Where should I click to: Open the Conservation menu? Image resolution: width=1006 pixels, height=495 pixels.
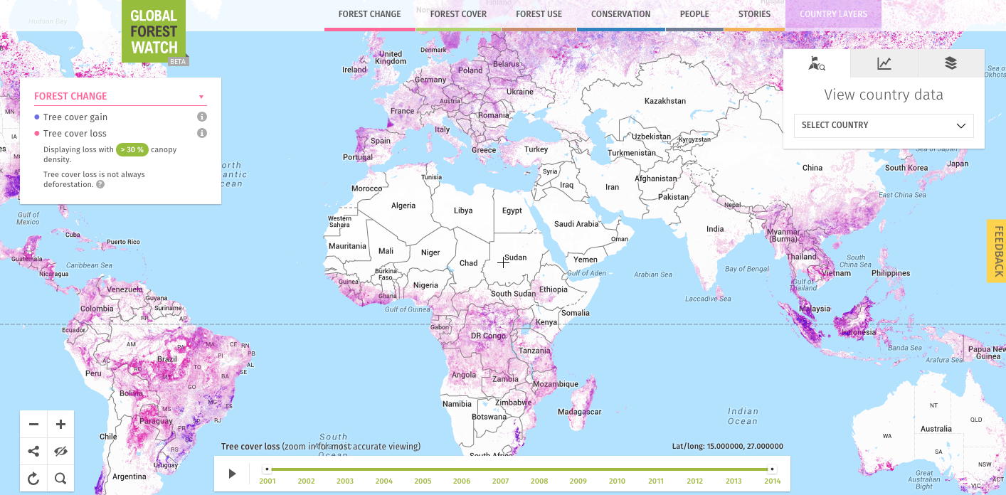(620, 14)
